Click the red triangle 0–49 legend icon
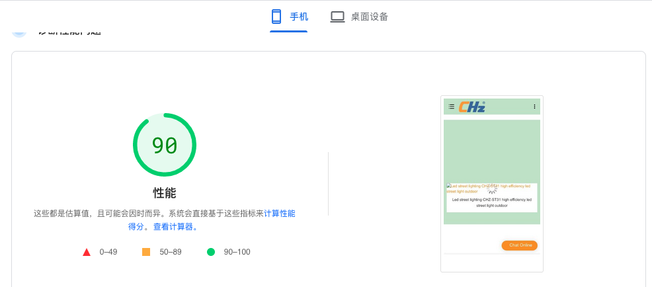This screenshot has width=652, height=287. tap(87, 252)
